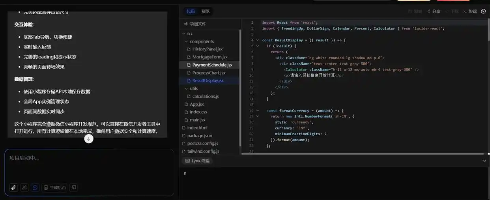Open postcss.config.js in the file tree
This screenshot has height=200, width=490.
pos(203,143)
